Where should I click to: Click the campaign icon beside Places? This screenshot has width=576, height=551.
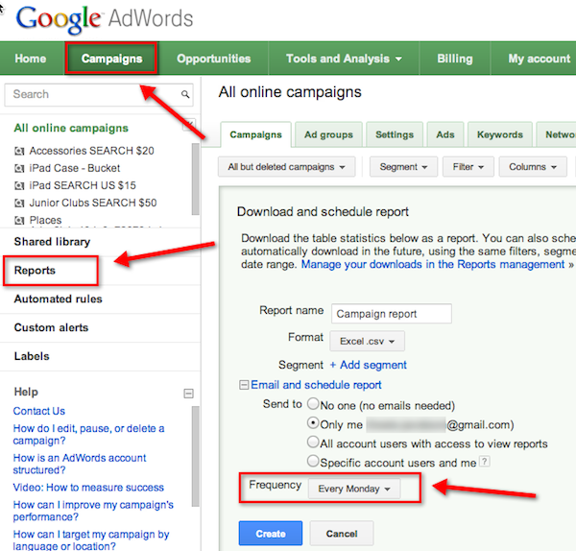tap(19, 220)
